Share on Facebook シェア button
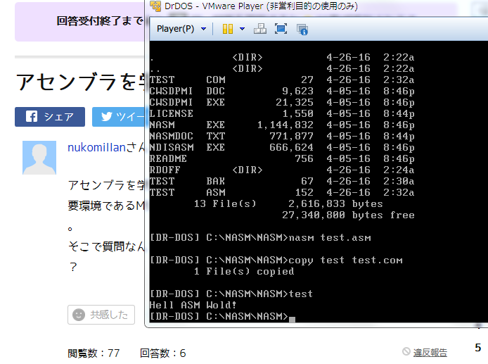 [50, 117]
